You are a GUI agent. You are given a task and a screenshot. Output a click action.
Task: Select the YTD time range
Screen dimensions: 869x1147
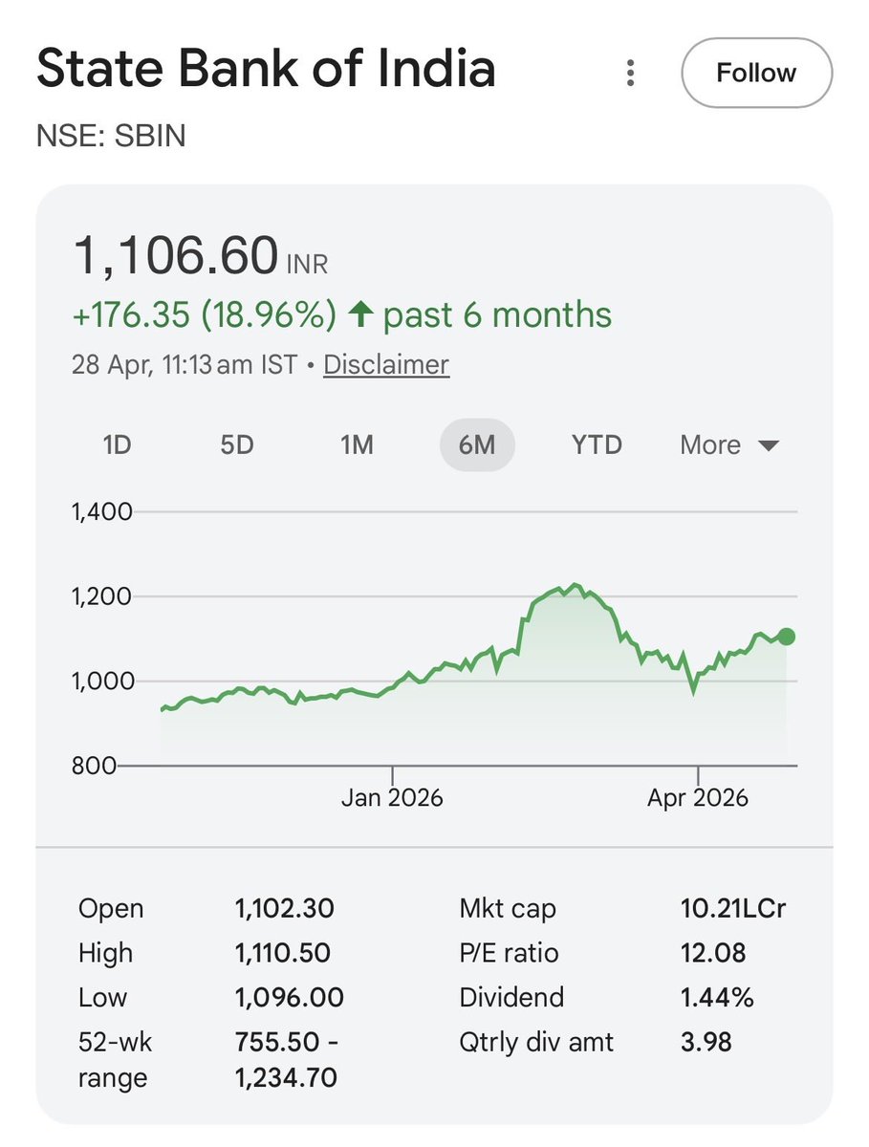(x=597, y=444)
